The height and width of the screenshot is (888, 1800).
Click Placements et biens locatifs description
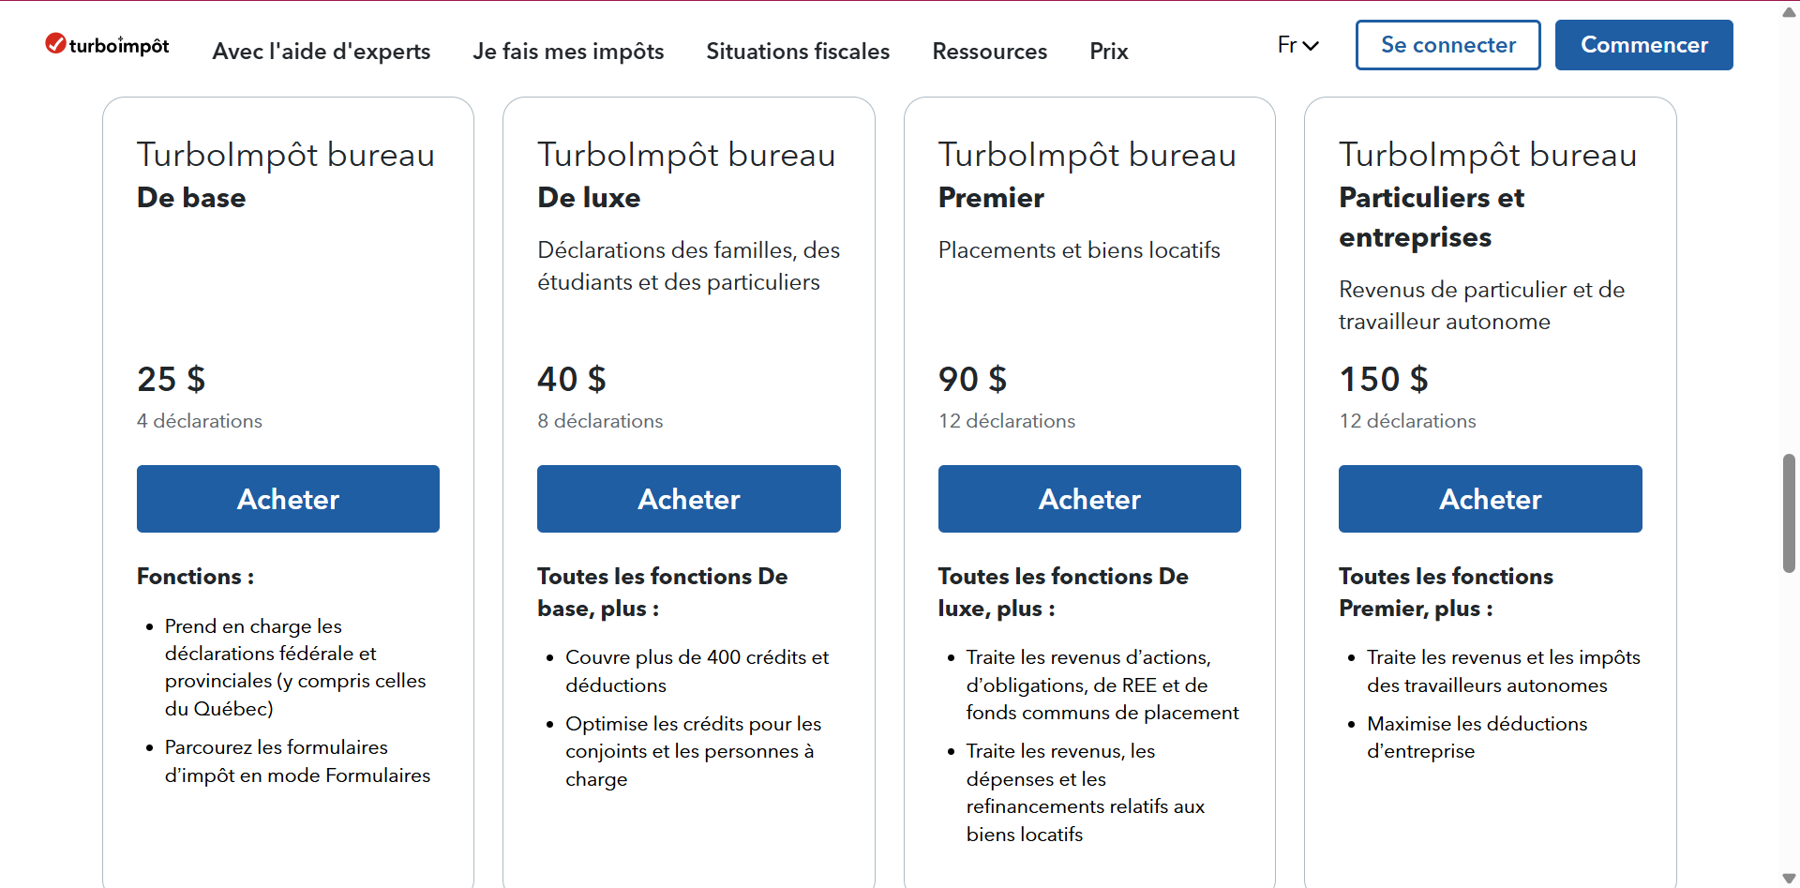pos(1079,250)
